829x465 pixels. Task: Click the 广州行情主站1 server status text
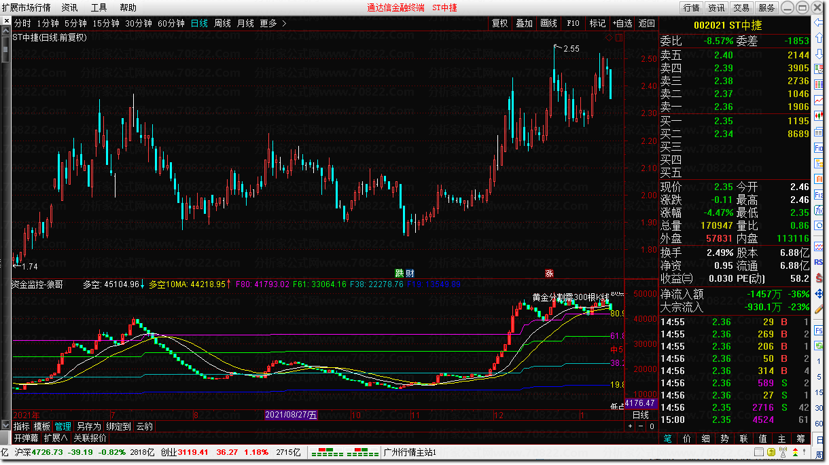point(410,453)
